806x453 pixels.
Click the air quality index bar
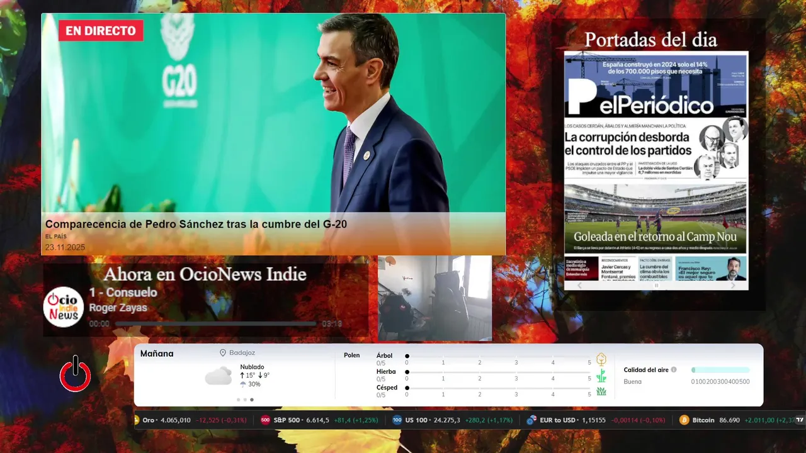[720, 370]
